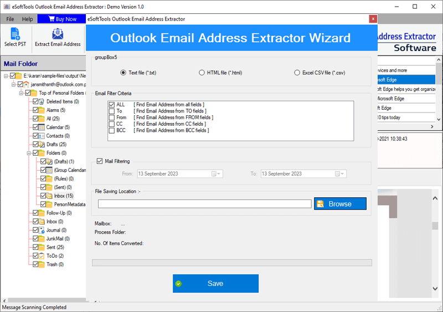Select the ToDo (2) task icon
Screen dimensions: 443x312
[42, 256]
